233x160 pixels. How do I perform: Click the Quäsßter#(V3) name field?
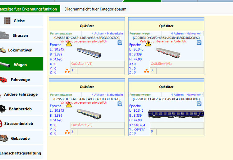177,64
